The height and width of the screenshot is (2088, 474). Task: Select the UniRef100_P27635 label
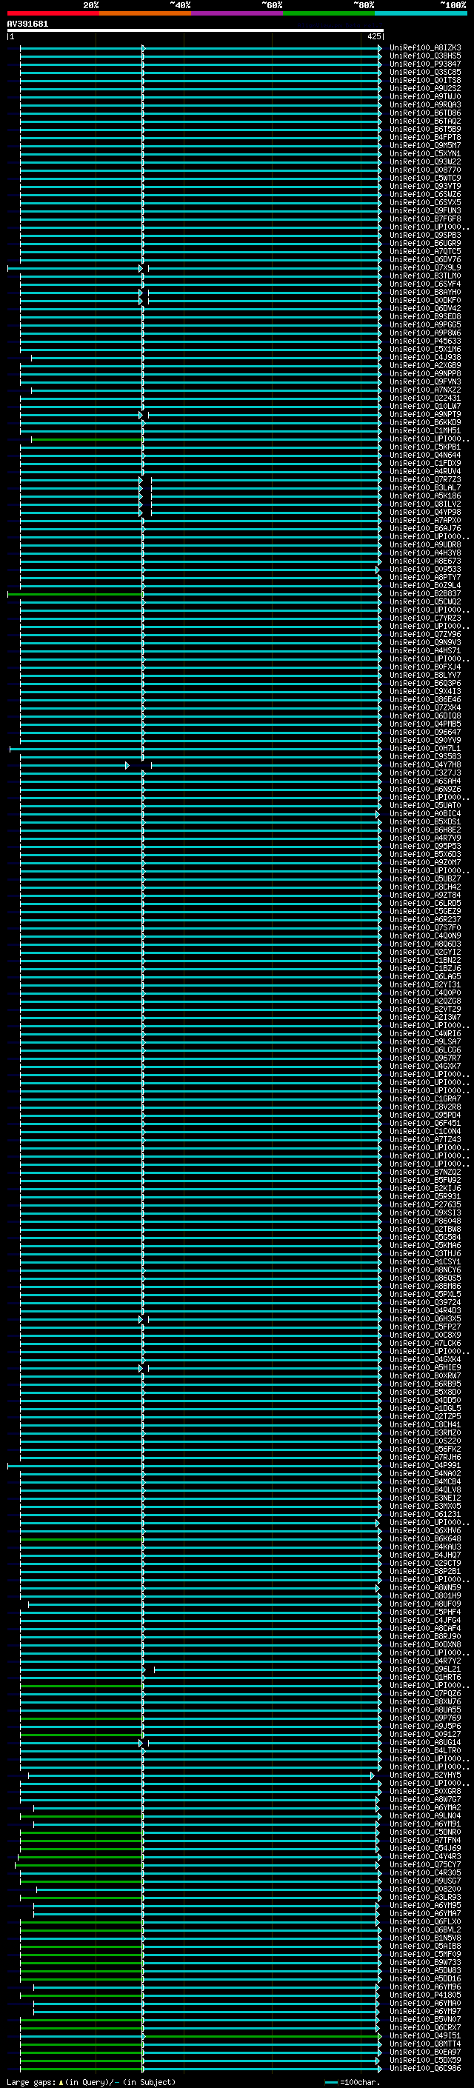(x=425, y=1205)
